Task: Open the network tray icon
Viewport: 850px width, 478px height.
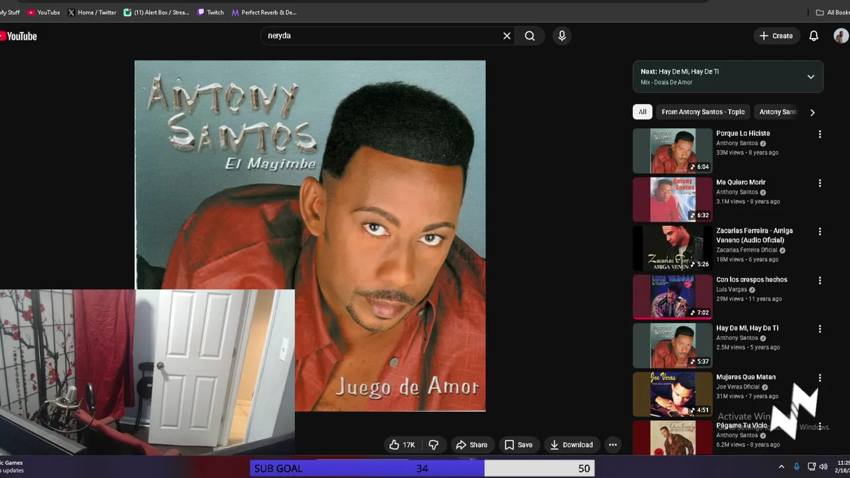Action: point(813,467)
